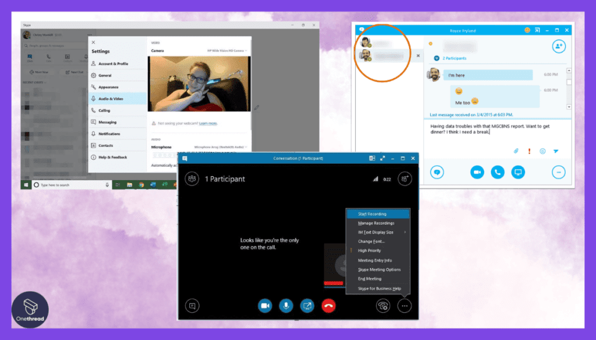Click the Type here to search box
This screenshot has height=340, width=596.
click(x=72, y=185)
